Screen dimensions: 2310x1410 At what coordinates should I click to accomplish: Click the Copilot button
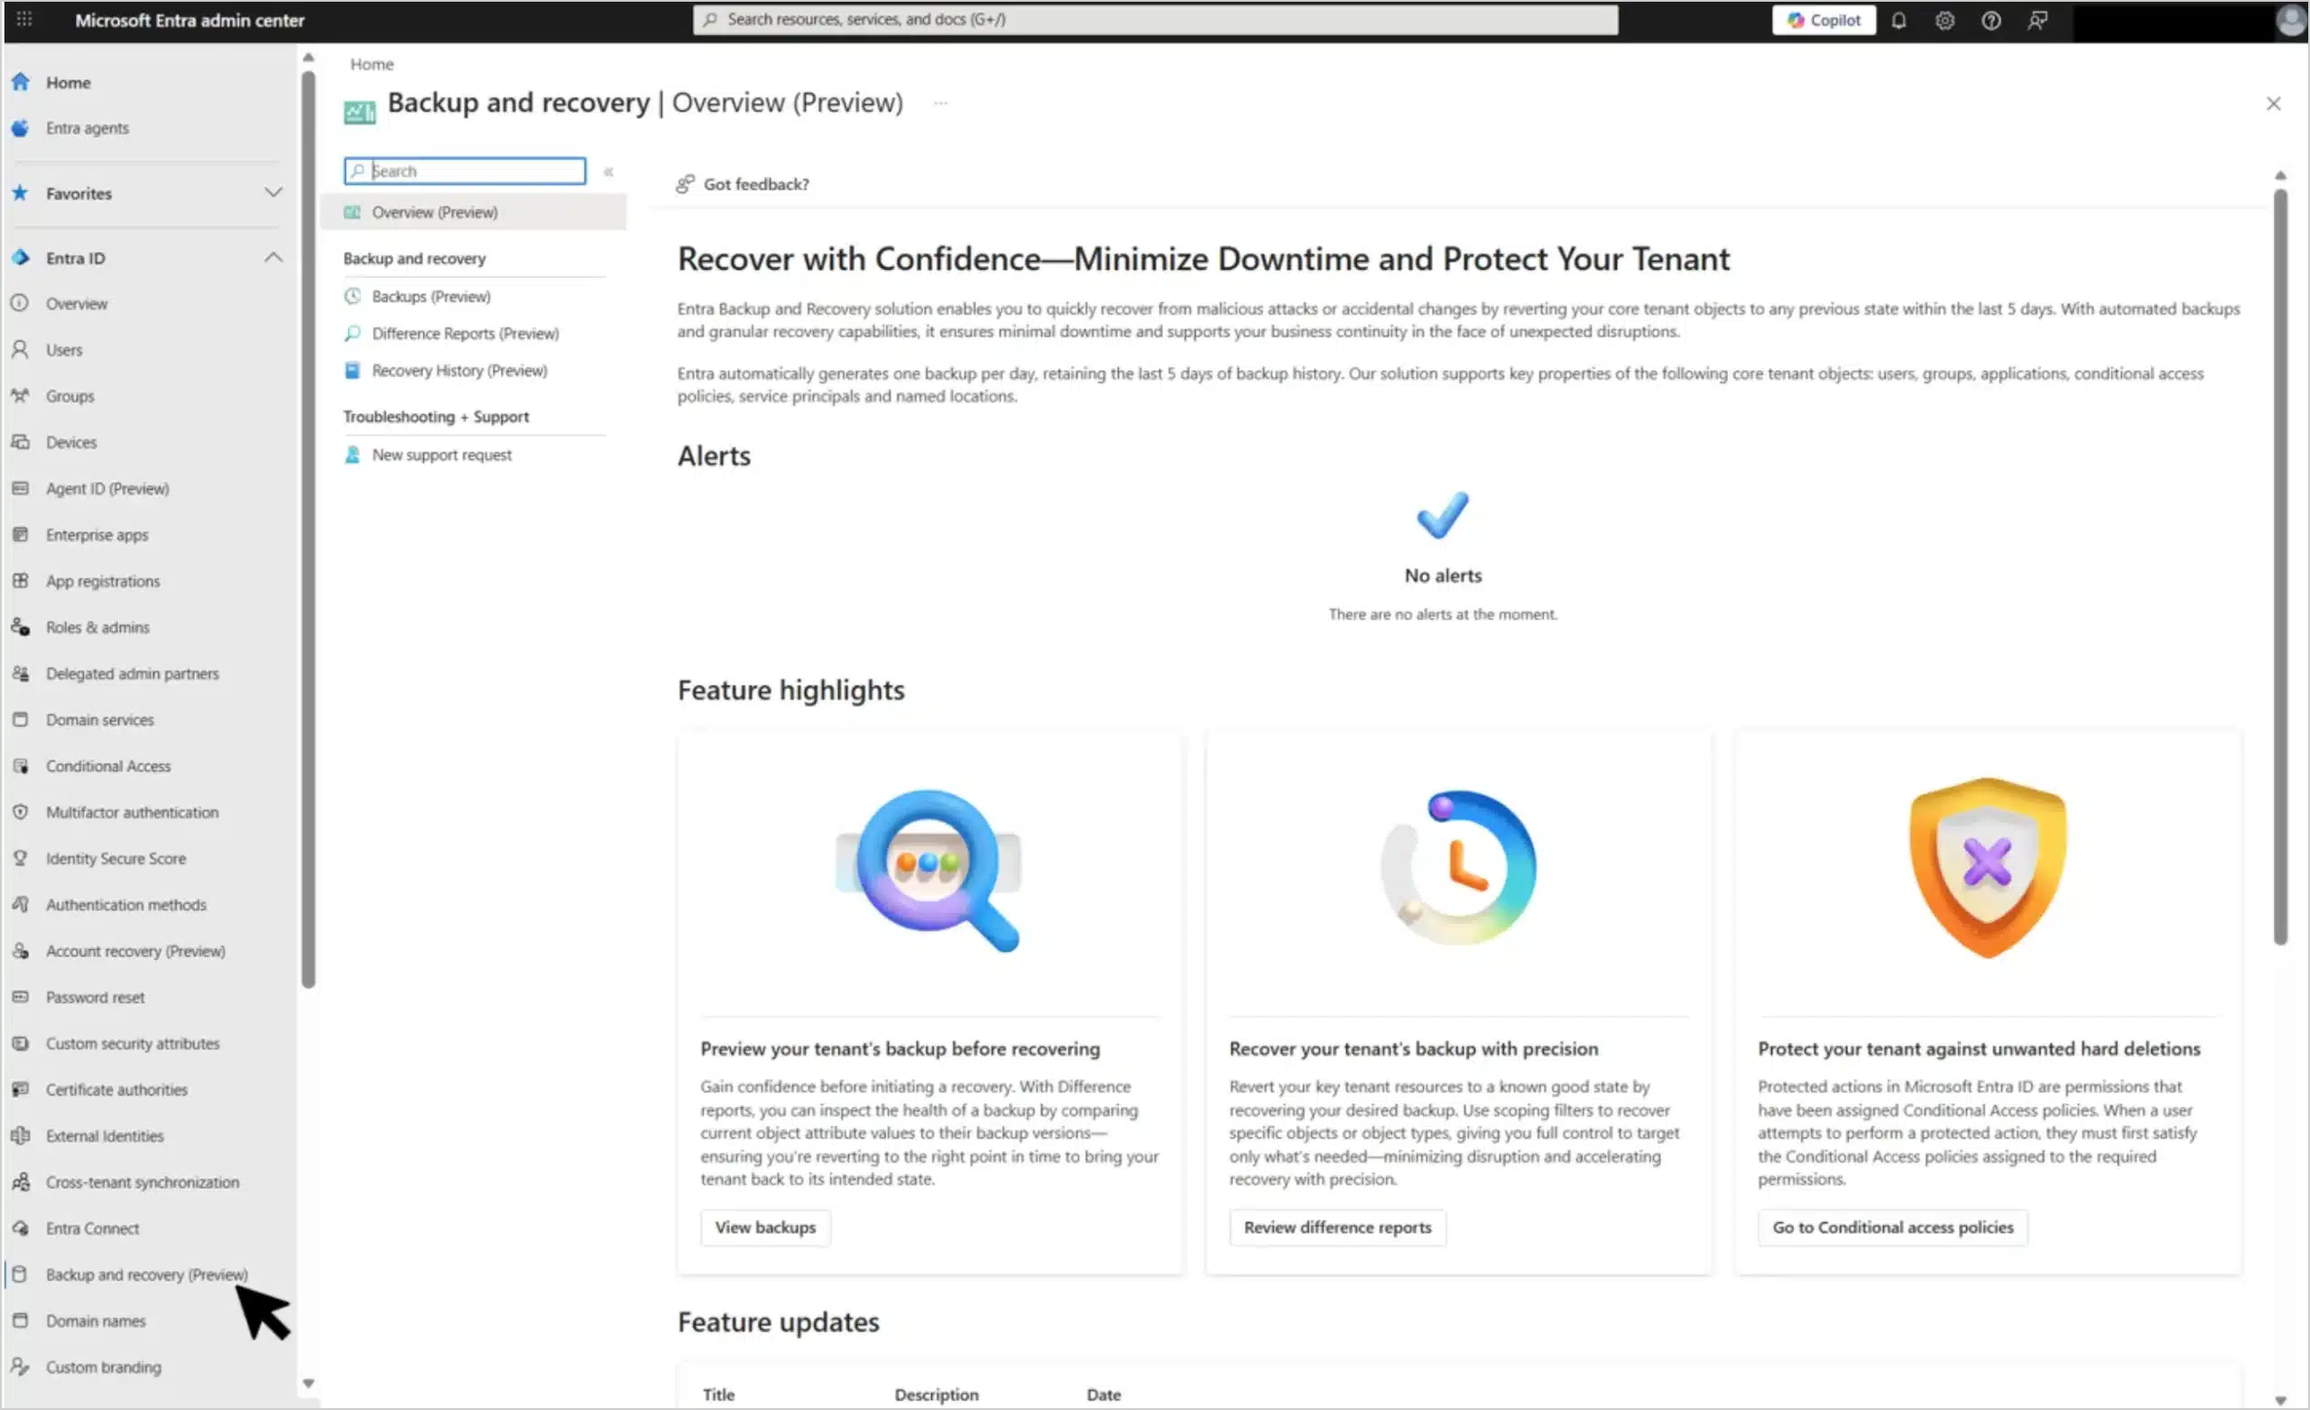[1824, 20]
